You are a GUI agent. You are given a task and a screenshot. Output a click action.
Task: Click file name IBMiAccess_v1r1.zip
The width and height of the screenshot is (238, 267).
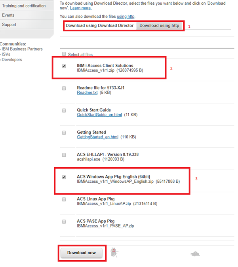point(95,70)
